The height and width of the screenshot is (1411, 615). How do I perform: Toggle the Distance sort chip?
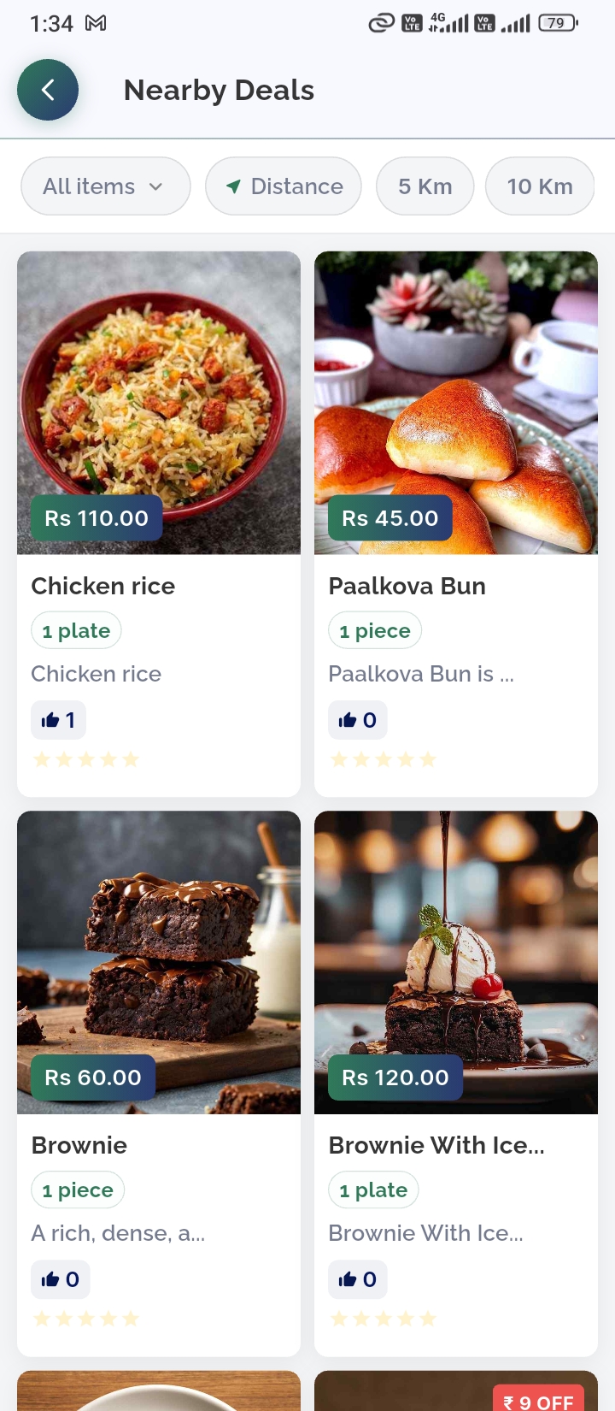click(284, 186)
